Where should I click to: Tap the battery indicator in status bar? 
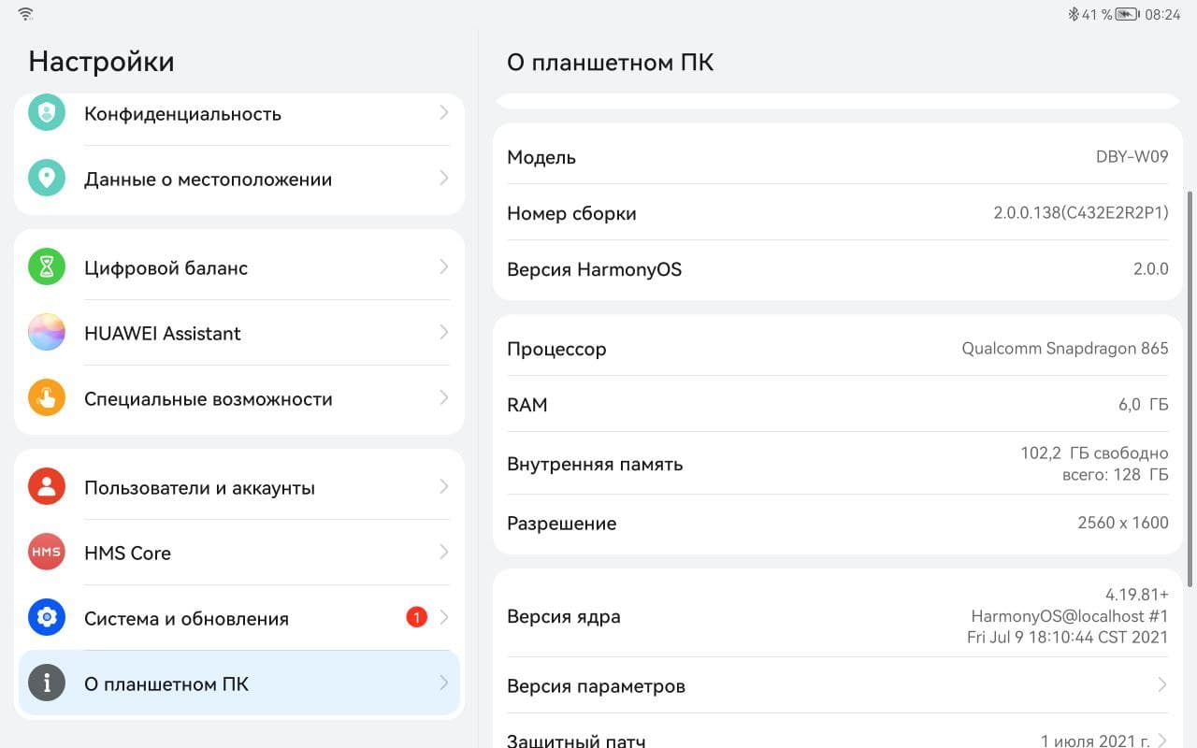pos(1127,14)
